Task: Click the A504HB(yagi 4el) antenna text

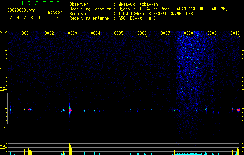Action: tap(137, 18)
